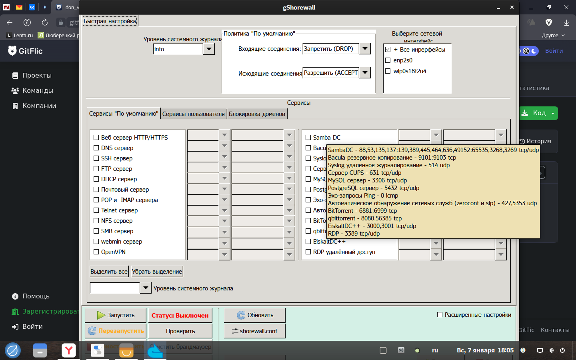Enable RDP удалённый доступ checkbox
The height and width of the screenshot is (360, 576).
click(308, 252)
